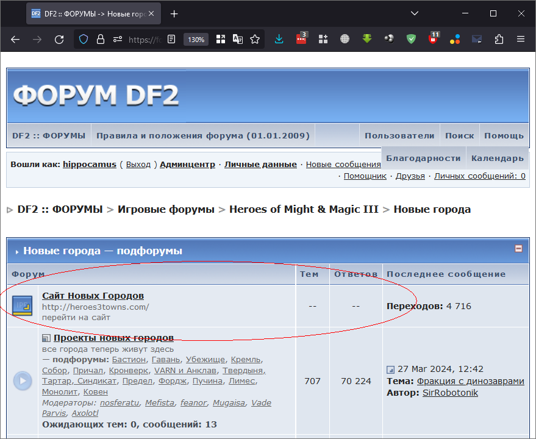Collapse the Новые города subforums category
The width and height of the screenshot is (536, 439).
click(x=518, y=249)
